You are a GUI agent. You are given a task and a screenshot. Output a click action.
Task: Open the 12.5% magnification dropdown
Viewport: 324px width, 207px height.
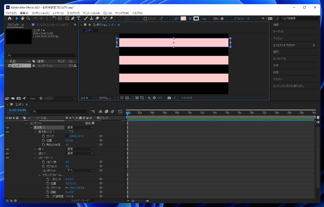87,98
